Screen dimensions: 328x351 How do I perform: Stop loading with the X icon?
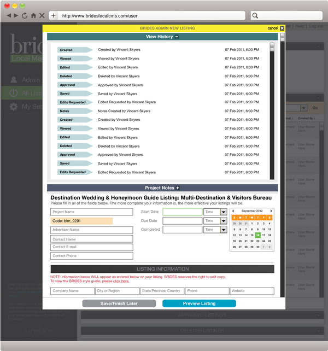[x=42, y=16]
